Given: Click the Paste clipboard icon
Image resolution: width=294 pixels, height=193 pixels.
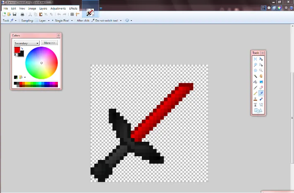Looking at the screenshot, I should click(41, 14).
